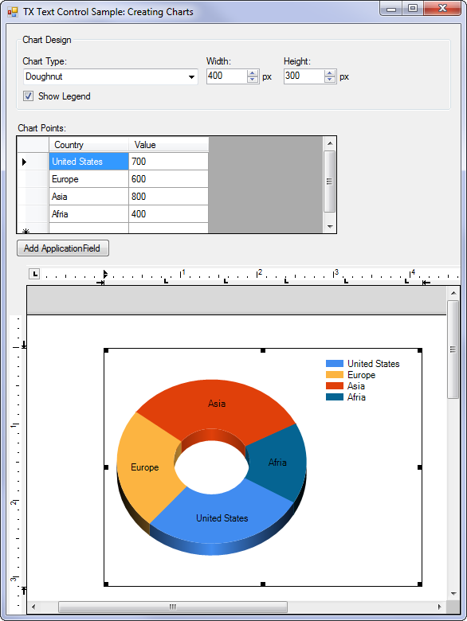Click the Europe doughnut slice
467x621 pixels.
click(145, 467)
